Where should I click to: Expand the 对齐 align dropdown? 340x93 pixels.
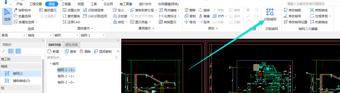point(226,16)
